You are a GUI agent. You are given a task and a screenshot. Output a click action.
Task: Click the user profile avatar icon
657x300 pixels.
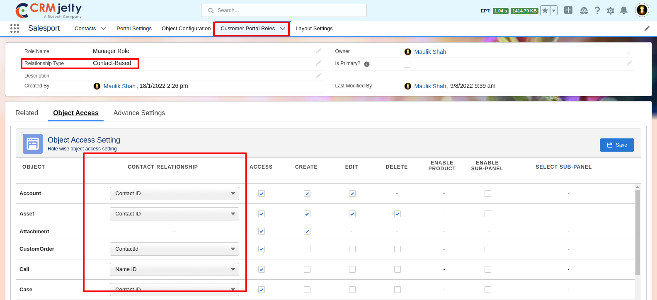coord(642,10)
